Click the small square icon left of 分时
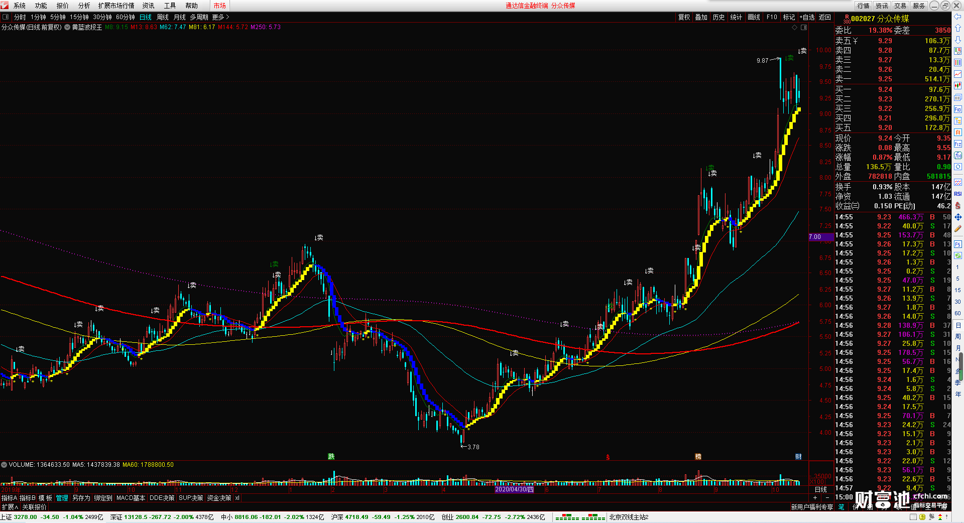This screenshot has height=523, width=964. coord(6,17)
